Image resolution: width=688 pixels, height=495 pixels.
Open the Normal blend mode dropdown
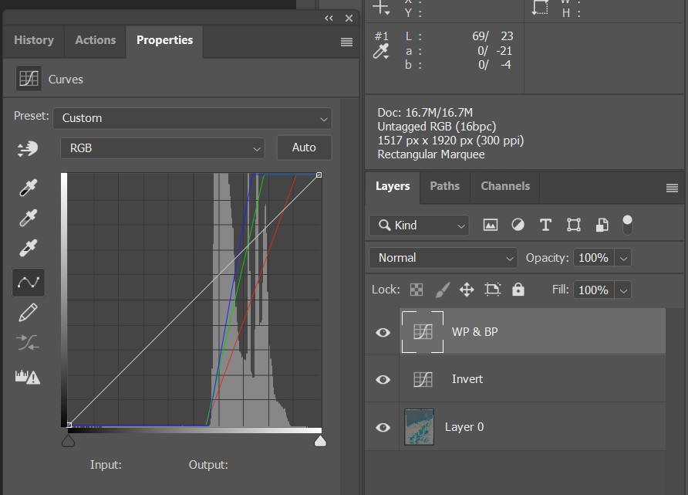point(443,258)
